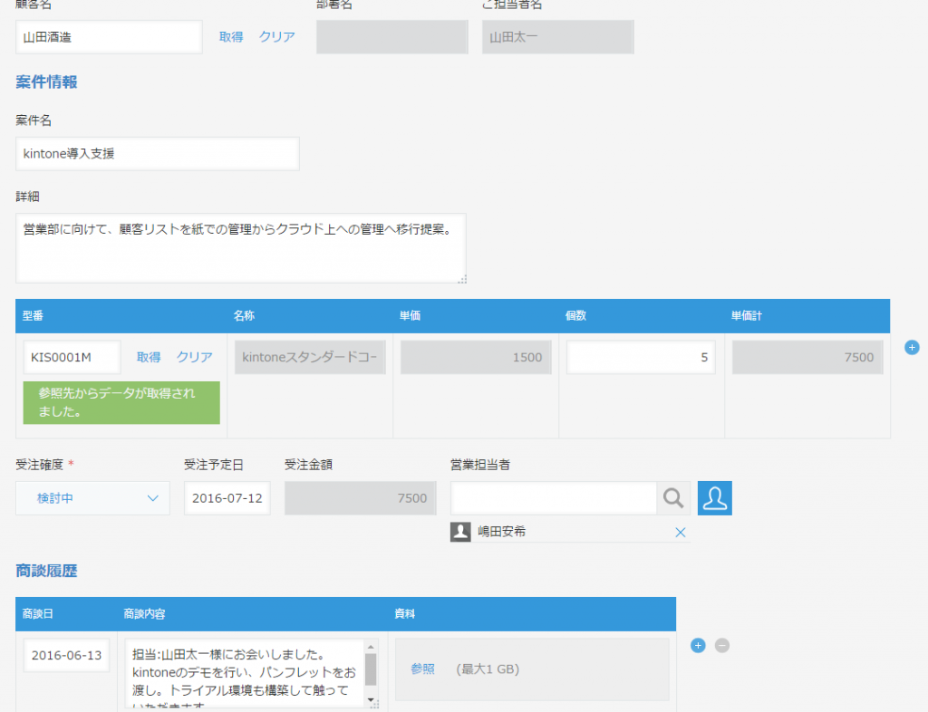Click the 受注予定日 field label

pos(214,465)
